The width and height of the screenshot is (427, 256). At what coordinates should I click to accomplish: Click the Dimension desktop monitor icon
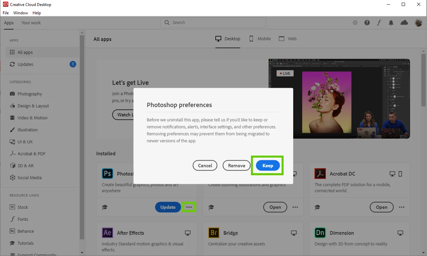click(x=400, y=233)
